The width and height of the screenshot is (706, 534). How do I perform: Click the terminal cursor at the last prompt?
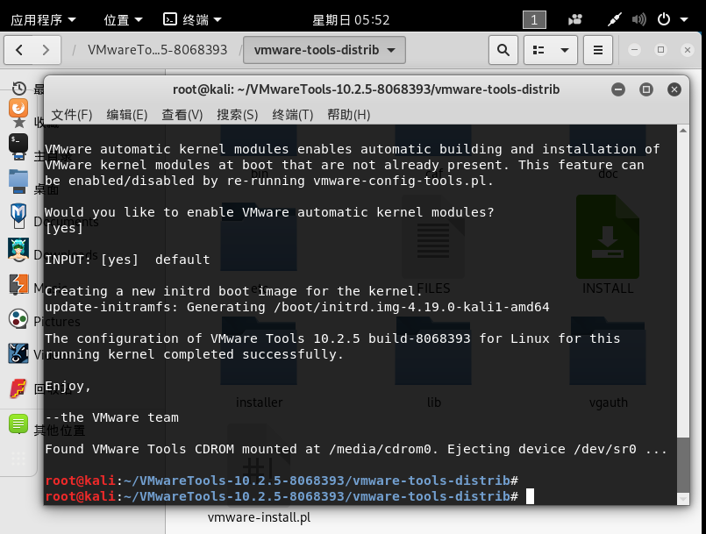pyautogui.click(x=530, y=496)
